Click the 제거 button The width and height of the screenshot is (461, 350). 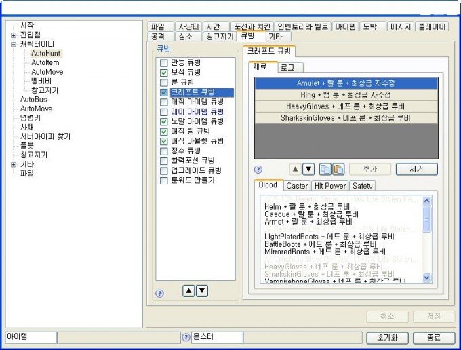[x=416, y=169]
